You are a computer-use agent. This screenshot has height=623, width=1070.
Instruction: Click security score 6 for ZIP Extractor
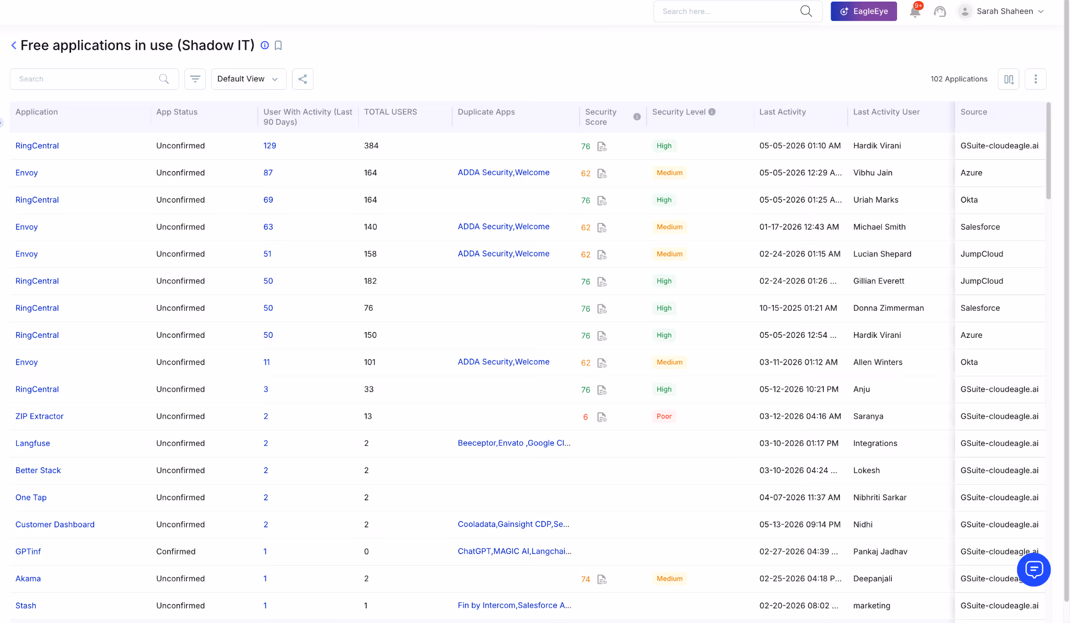(585, 417)
